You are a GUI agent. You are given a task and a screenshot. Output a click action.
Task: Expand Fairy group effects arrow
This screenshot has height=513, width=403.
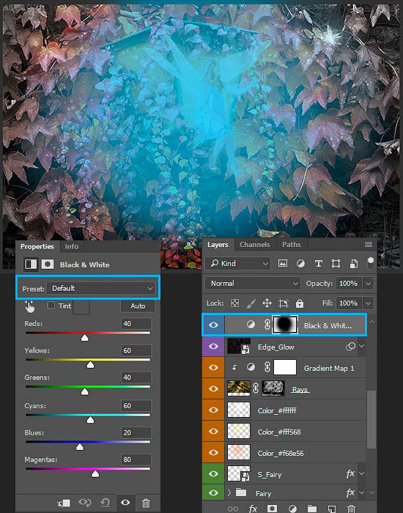pos(361,492)
